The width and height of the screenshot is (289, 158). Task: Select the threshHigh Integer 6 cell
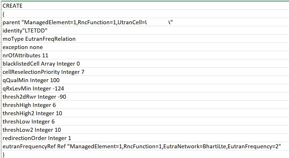click(145, 105)
